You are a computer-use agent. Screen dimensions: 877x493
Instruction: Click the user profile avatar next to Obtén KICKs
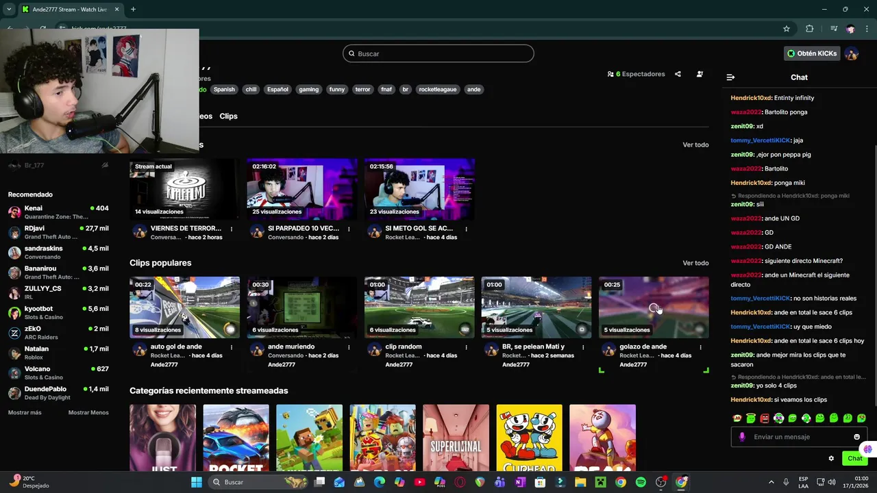click(852, 53)
